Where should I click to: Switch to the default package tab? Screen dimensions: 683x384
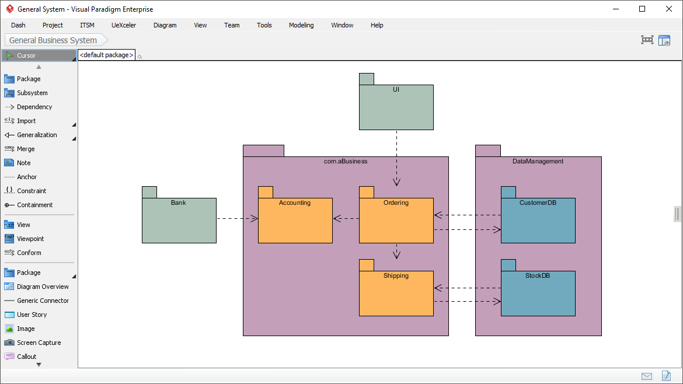[x=105, y=54]
